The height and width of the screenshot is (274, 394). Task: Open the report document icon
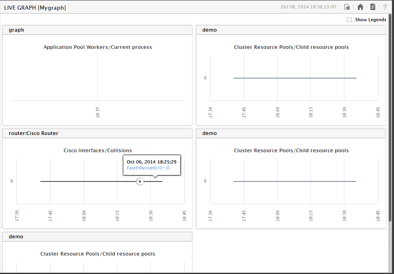(x=373, y=7)
